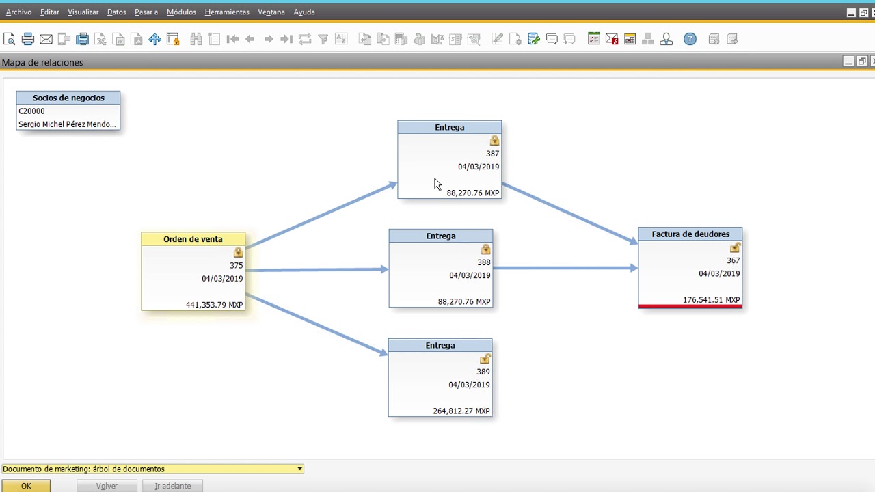Click the Layout Designer pencil icon
The image size is (875, 492).
point(498,39)
